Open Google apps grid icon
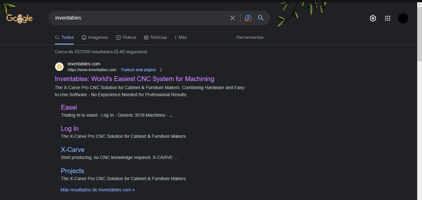Screen dimensions: 422x200 (387, 18)
